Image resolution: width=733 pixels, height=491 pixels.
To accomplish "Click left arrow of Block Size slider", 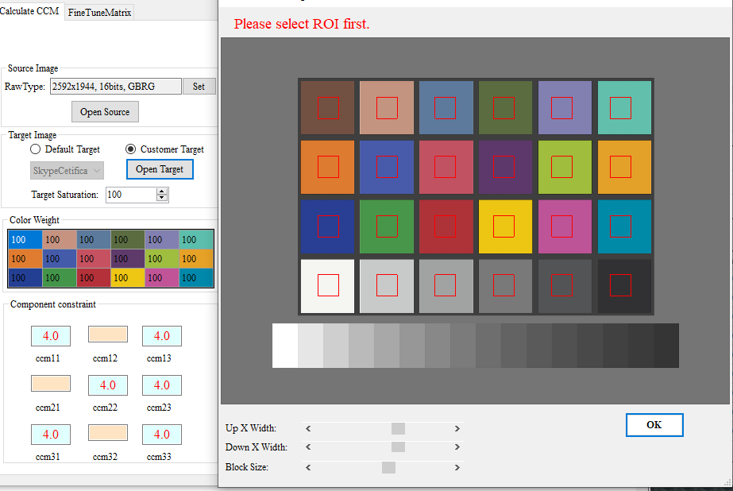I will click(x=309, y=467).
